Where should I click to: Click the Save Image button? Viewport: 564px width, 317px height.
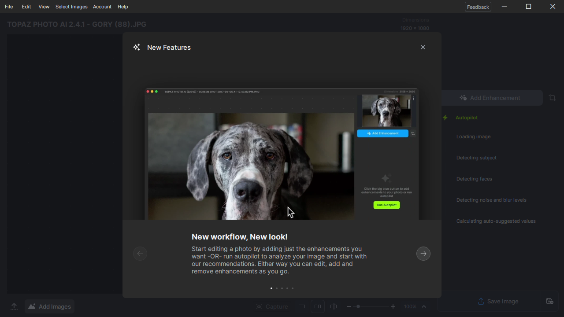point(497,301)
